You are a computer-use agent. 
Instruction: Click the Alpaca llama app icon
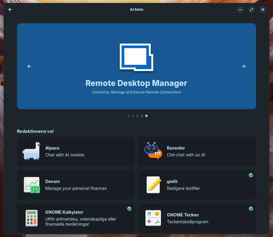31,151
